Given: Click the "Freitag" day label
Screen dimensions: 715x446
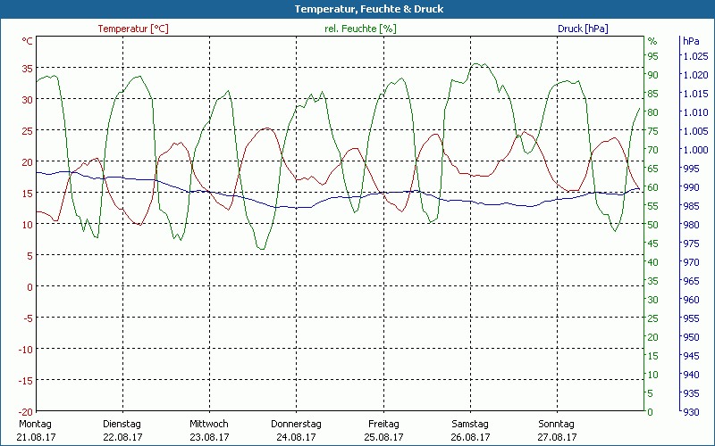Looking at the screenshot, I should tap(383, 424).
